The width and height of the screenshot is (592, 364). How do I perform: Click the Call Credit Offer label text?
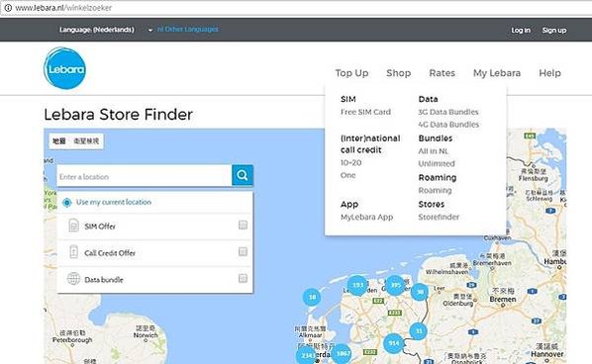110,253
